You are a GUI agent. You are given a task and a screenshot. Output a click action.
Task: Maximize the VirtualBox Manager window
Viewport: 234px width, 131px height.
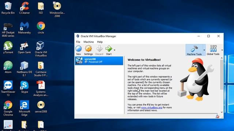click(x=208, y=36)
